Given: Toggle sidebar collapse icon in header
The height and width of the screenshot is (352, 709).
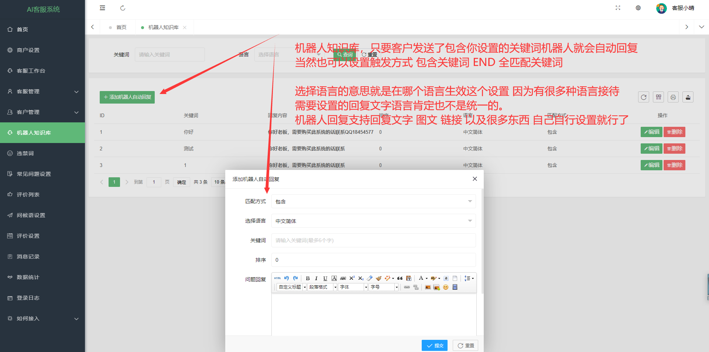Looking at the screenshot, I should (x=102, y=8).
